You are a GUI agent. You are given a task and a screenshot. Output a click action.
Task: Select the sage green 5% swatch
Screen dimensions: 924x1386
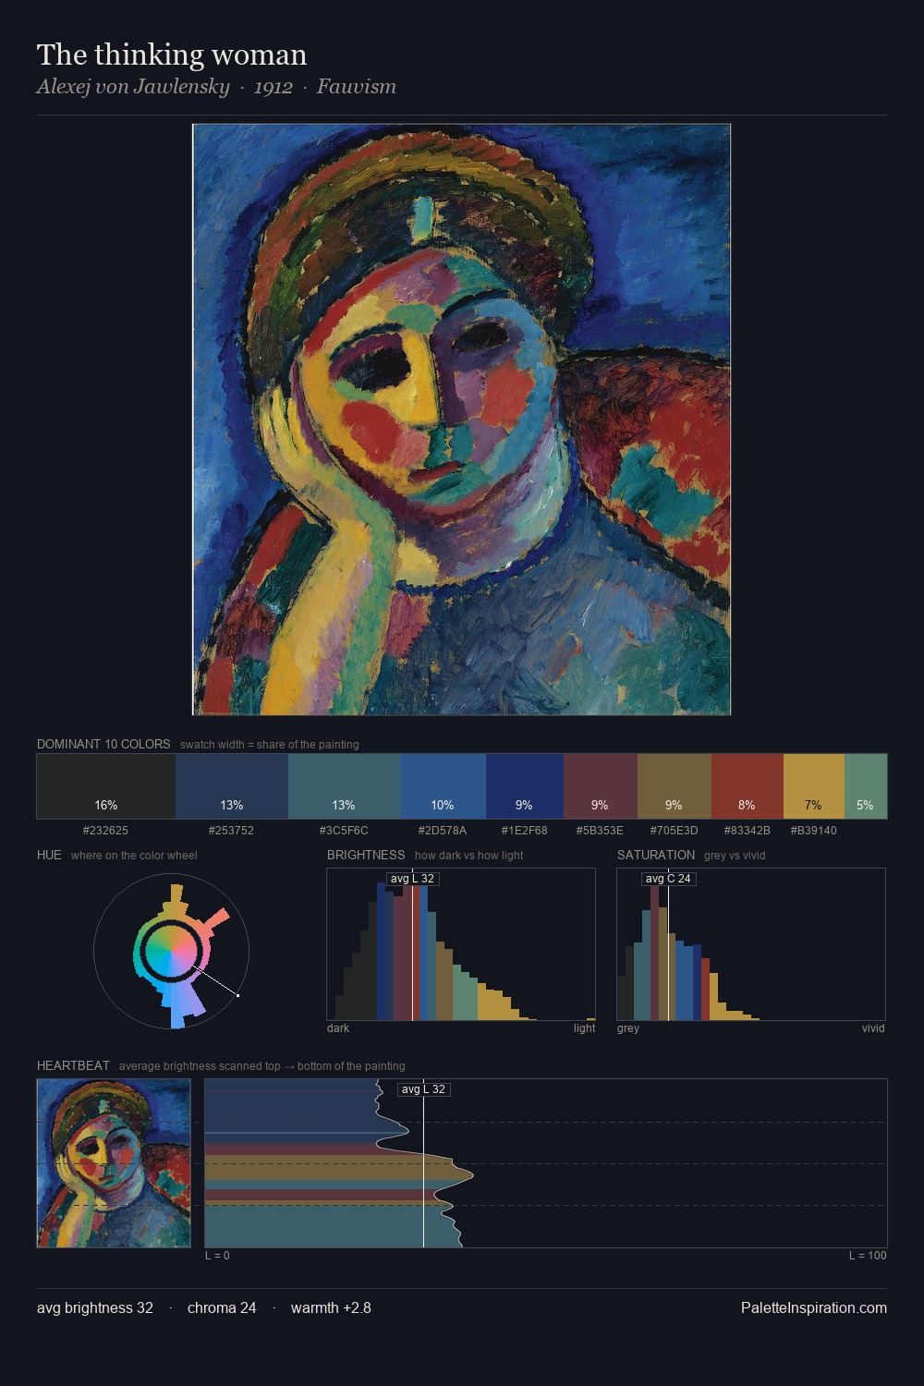866,786
